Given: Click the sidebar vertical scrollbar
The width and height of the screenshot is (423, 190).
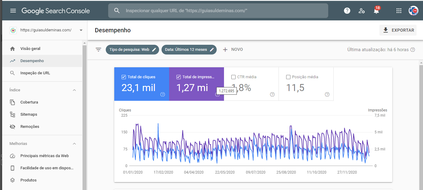Looking at the screenshot, I should click(x=84, y=116).
